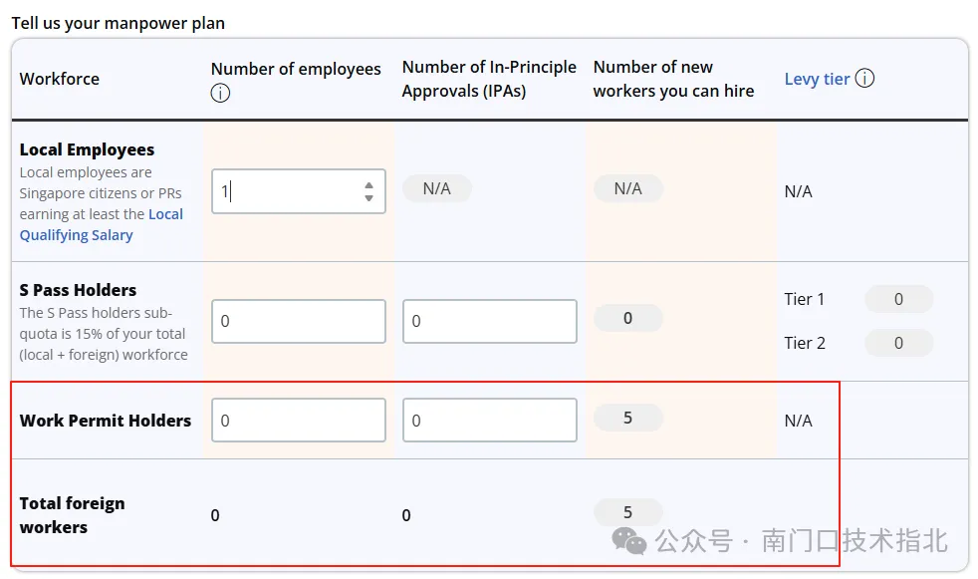Click the info icon under Number of employees
The image size is (978, 579).
coord(220,94)
